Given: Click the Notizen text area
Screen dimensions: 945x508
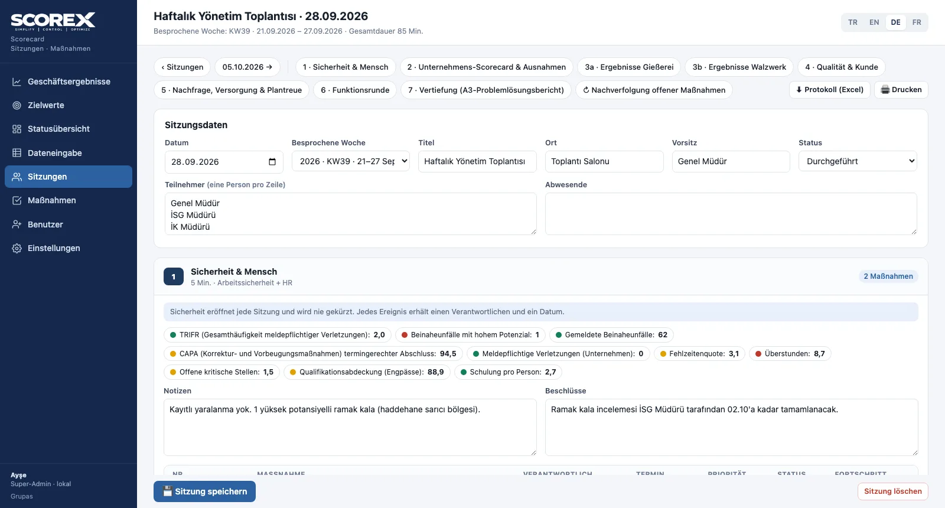Looking at the screenshot, I should pos(350,428).
